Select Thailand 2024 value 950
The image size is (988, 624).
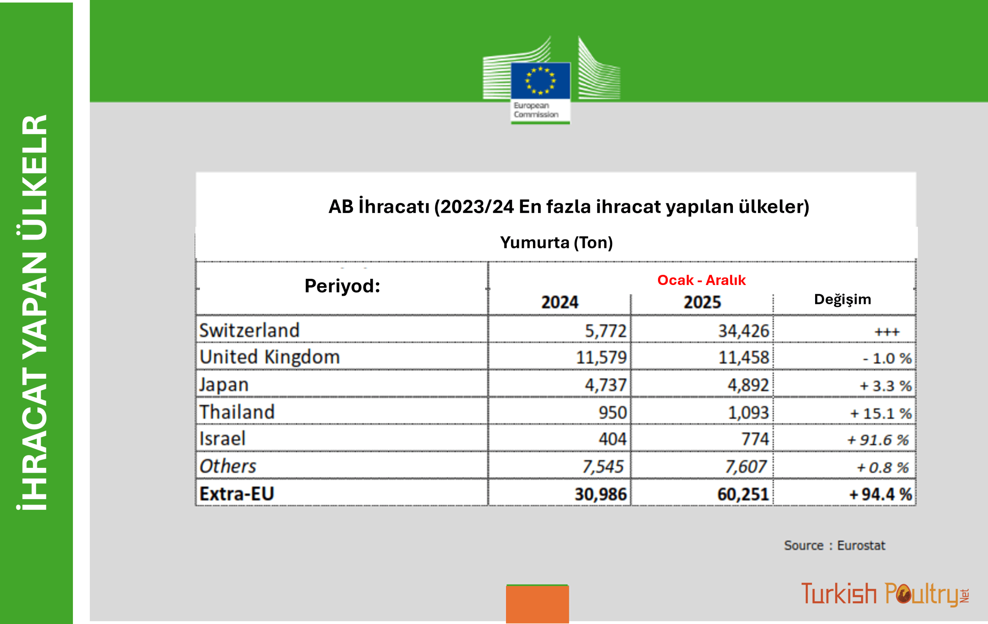tap(612, 412)
